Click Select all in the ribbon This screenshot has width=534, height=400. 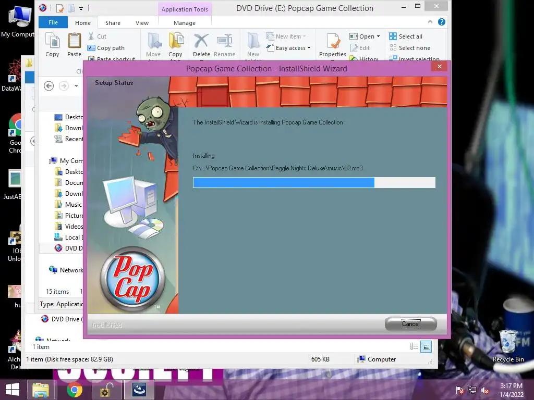(x=406, y=36)
